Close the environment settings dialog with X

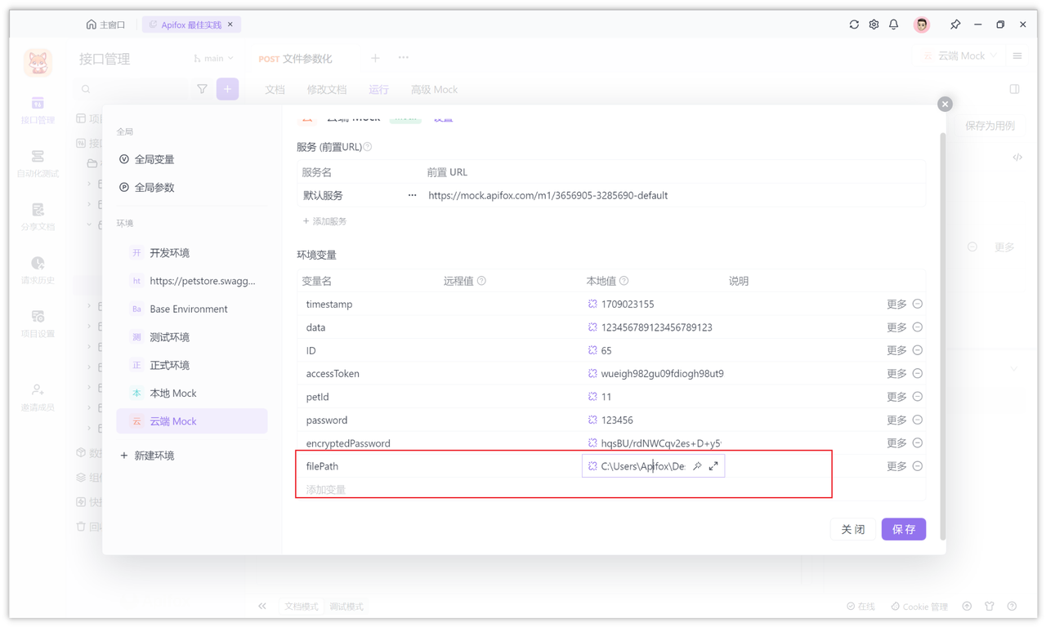click(945, 104)
